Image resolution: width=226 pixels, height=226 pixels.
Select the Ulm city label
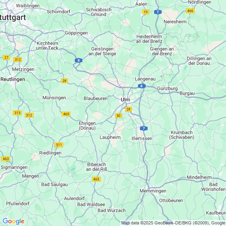click(125, 100)
